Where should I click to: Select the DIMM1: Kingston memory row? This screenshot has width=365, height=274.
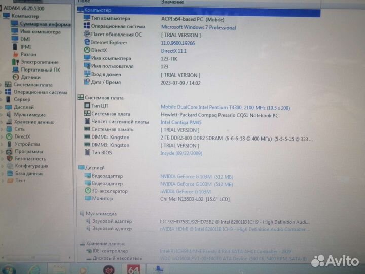click(199, 138)
